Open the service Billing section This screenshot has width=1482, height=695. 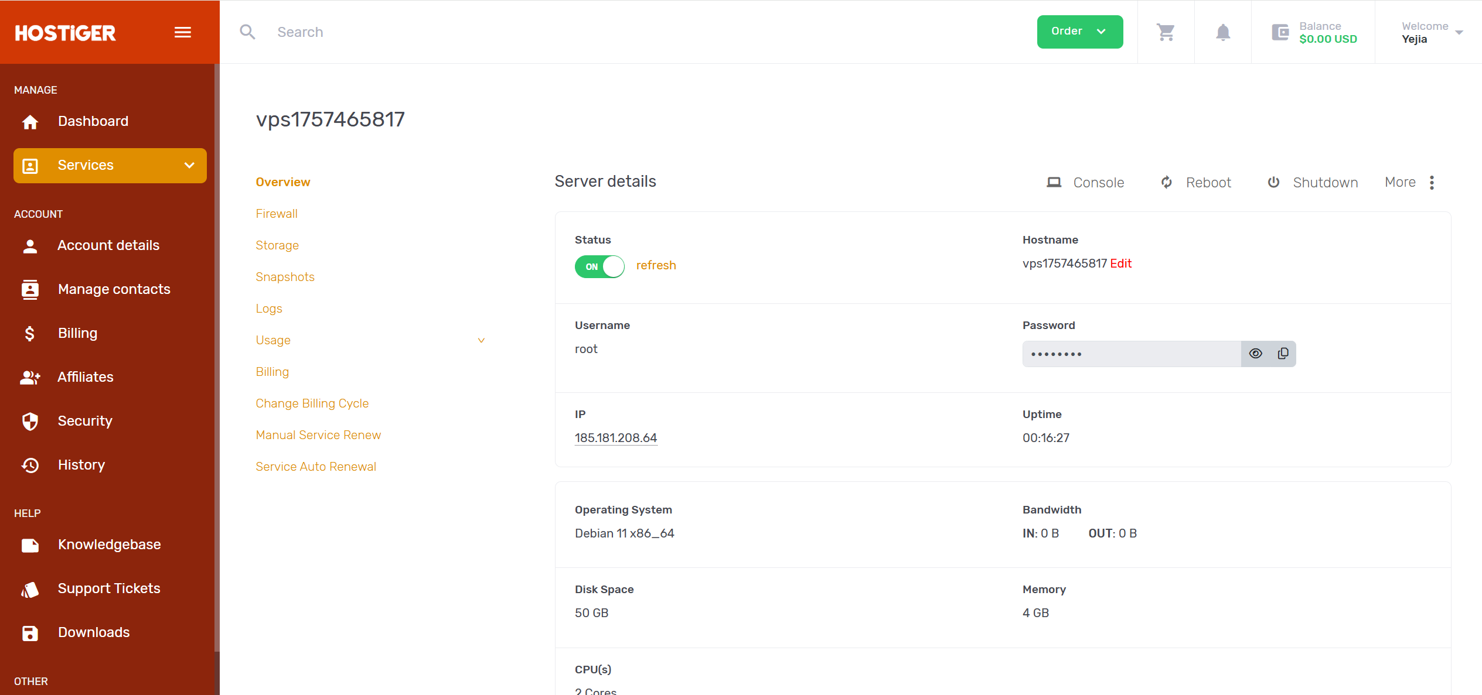[x=272, y=372]
